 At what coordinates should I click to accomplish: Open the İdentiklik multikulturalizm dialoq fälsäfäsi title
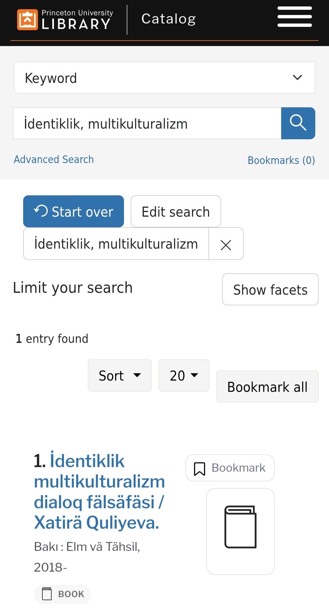tap(99, 491)
